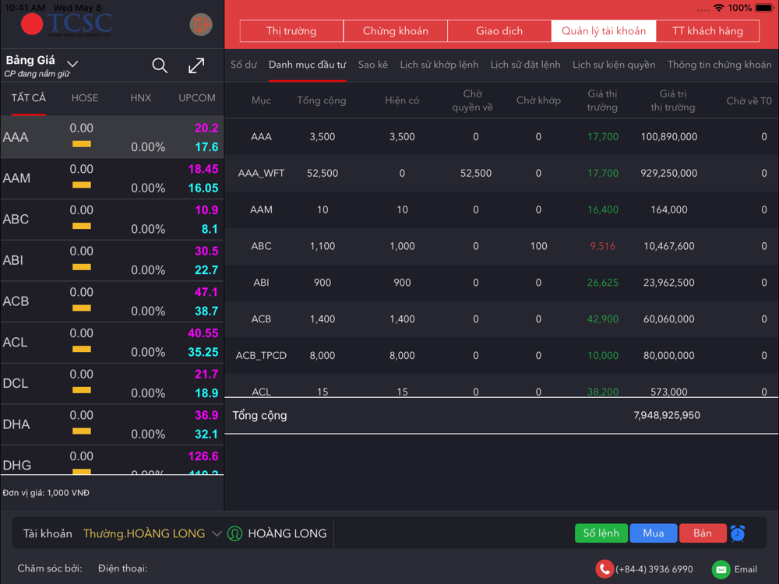
Task: Open the blue alarm clock alert icon
Action: tap(738, 533)
